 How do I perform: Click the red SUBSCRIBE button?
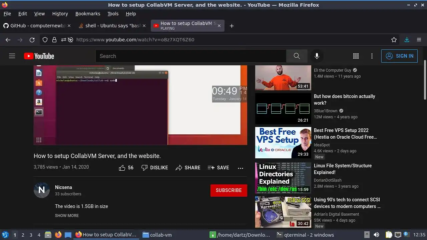229,190
